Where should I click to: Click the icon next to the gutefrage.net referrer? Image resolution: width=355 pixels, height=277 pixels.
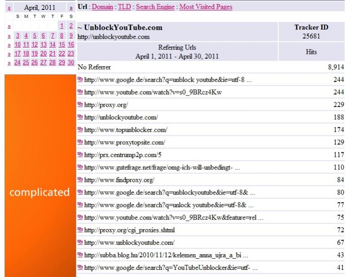(x=80, y=168)
